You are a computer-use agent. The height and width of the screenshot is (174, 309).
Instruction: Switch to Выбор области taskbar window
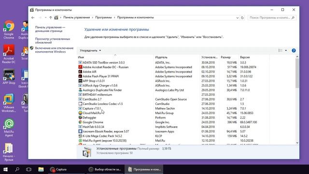point(105,169)
